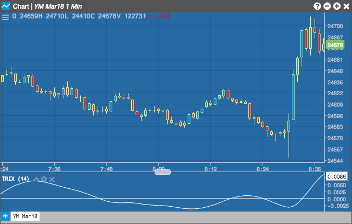The width and height of the screenshot is (352, 224).
Task: Click the minus zoom out icon
Action: pyautogui.click(x=327, y=6)
